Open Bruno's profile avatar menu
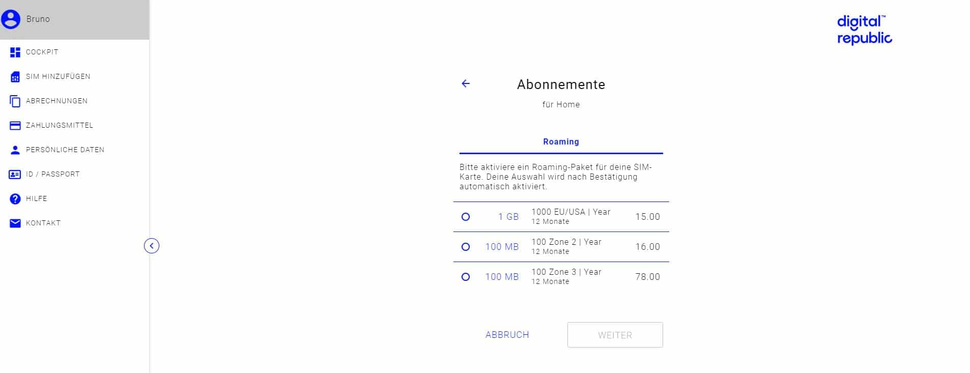The height and width of the screenshot is (373, 970). tap(11, 19)
